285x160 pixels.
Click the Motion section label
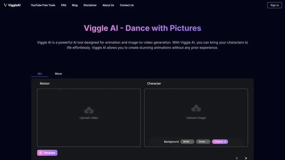[45, 84]
